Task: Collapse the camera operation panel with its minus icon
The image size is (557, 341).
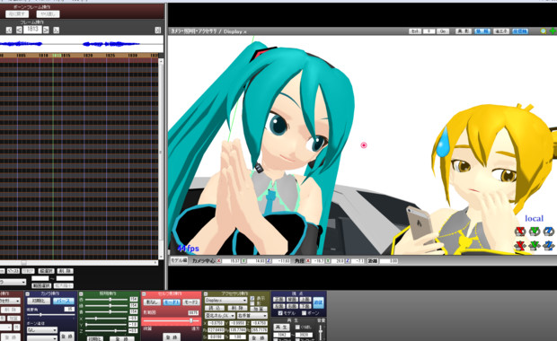Action: pyautogui.click(x=28, y=294)
